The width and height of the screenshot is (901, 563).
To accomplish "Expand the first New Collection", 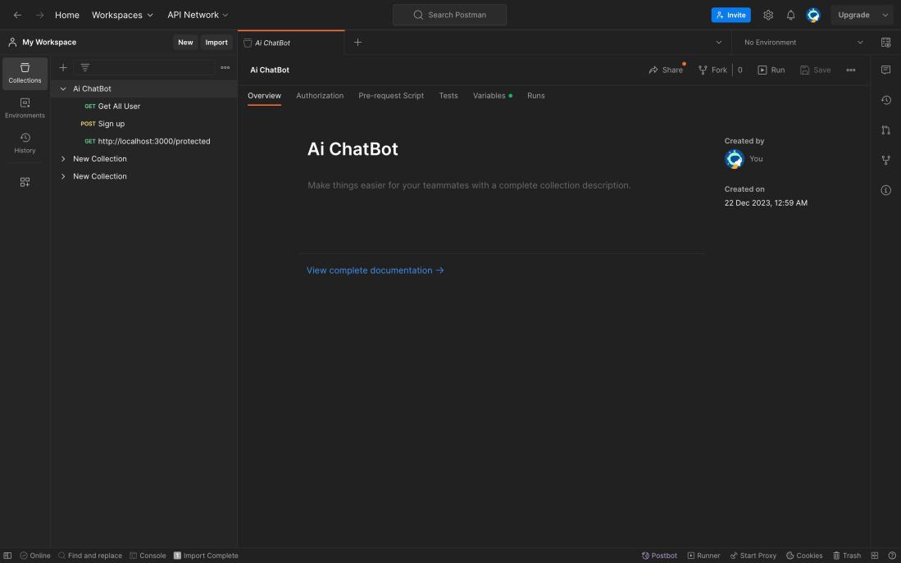I will (63, 159).
